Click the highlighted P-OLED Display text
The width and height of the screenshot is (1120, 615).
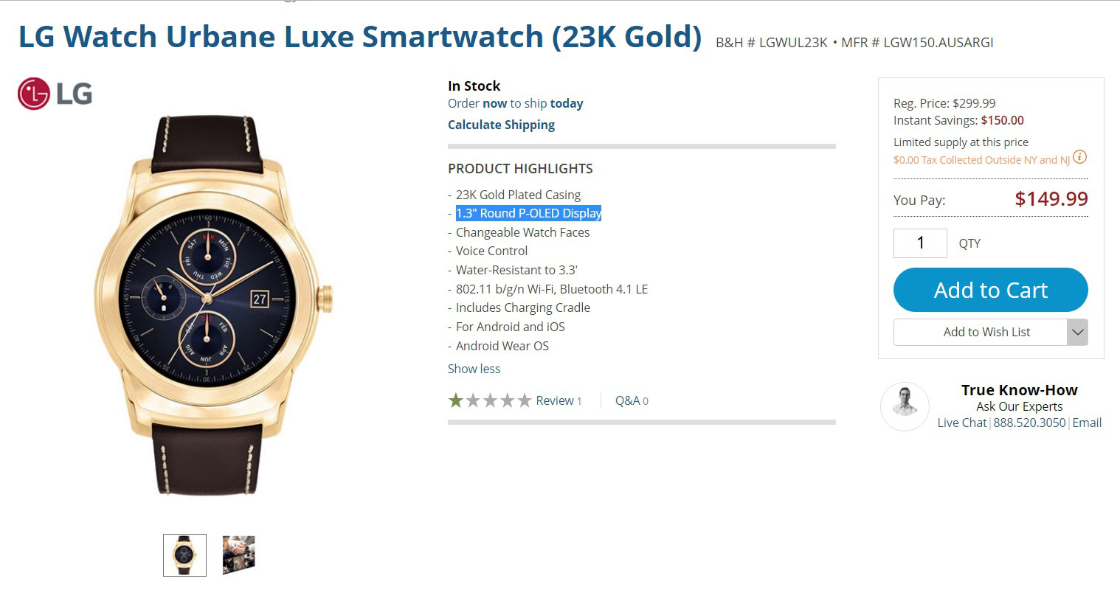pyautogui.click(x=528, y=213)
